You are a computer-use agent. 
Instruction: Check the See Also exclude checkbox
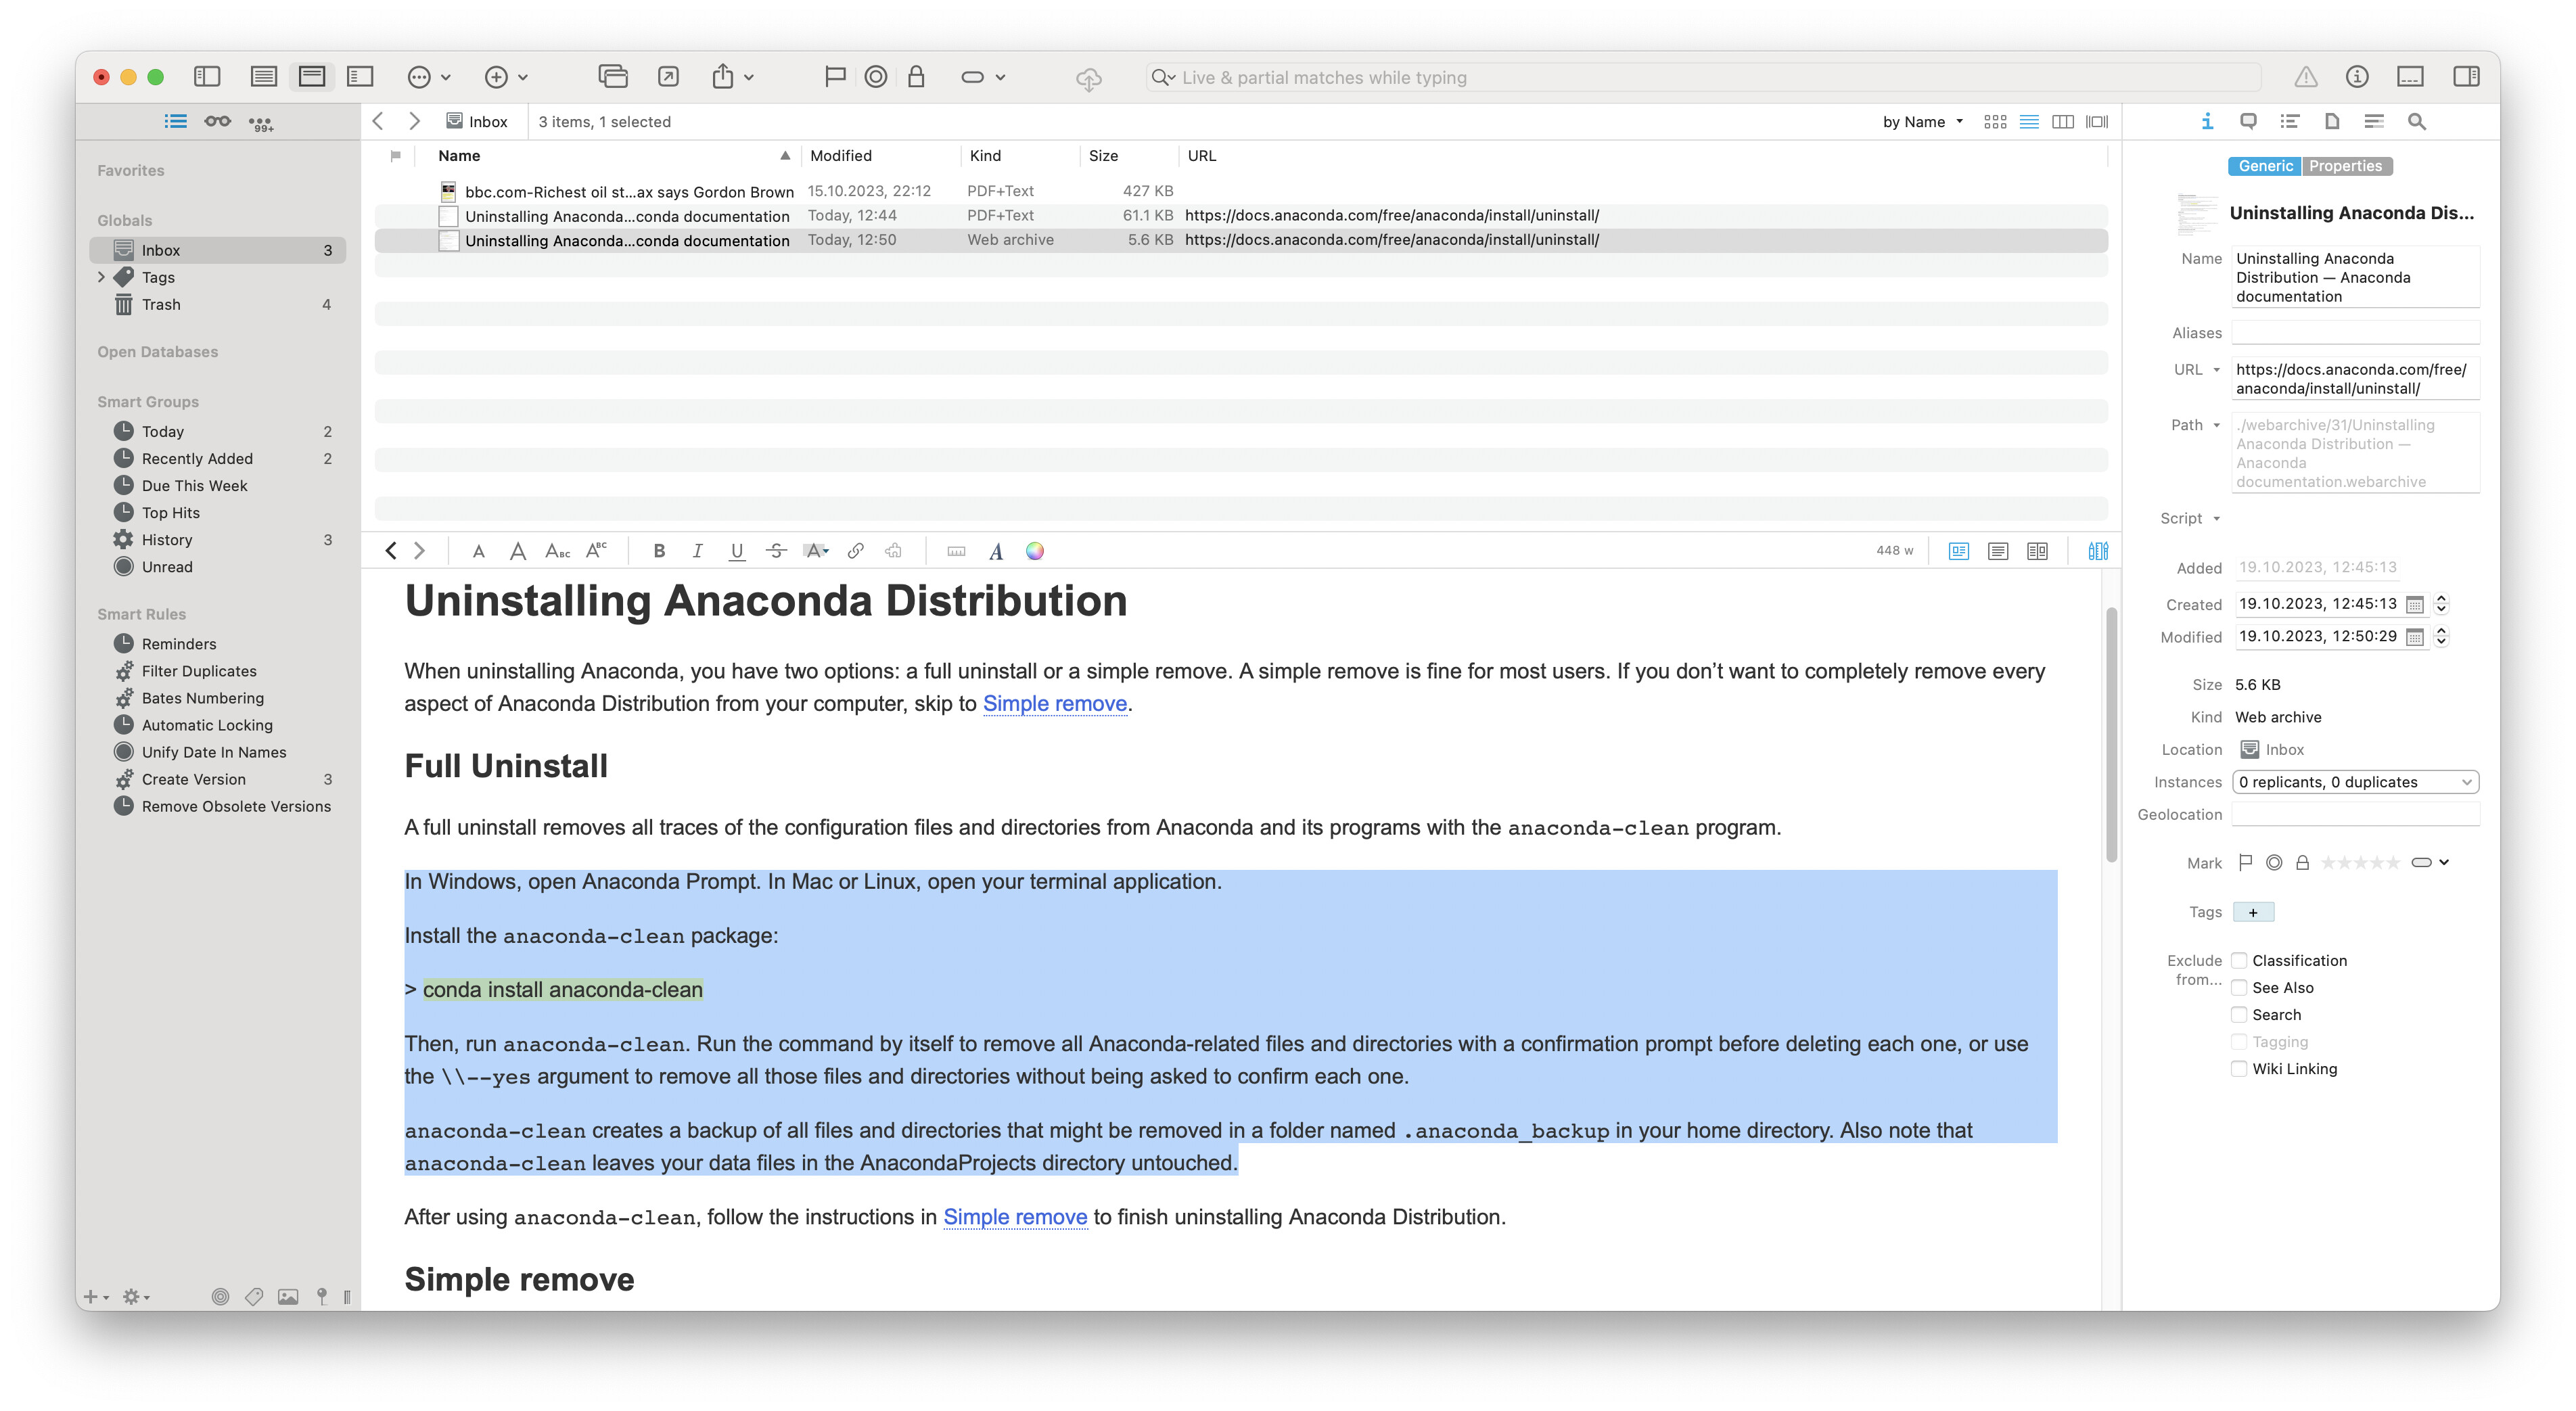(2239, 987)
